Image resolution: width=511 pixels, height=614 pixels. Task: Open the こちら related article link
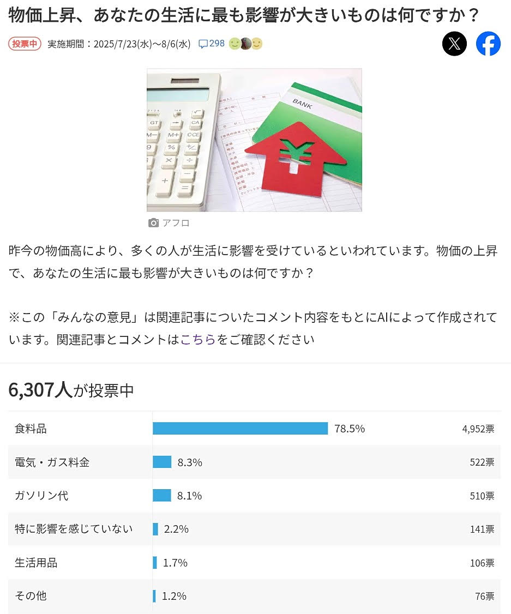198,340
